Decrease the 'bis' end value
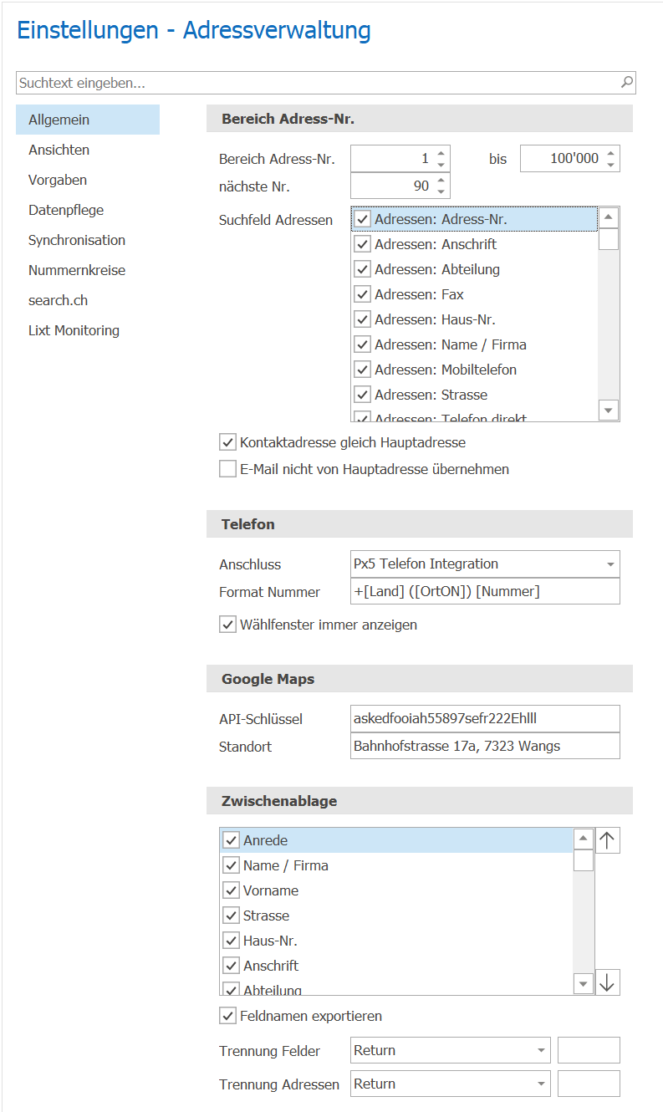 (611, 165)
